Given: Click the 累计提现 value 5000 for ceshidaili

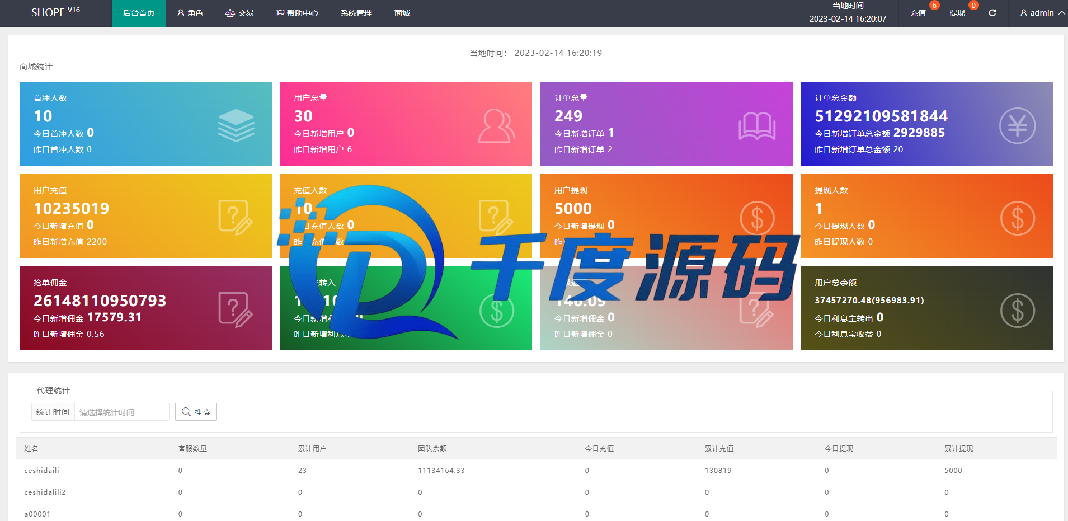Looking at the screenshot, I should point(953,470).
